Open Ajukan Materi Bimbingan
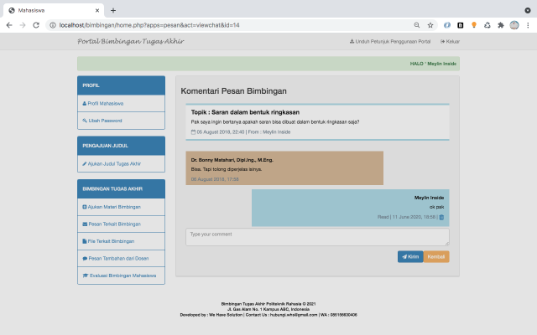537x335 pixels. tap(113, 206)
